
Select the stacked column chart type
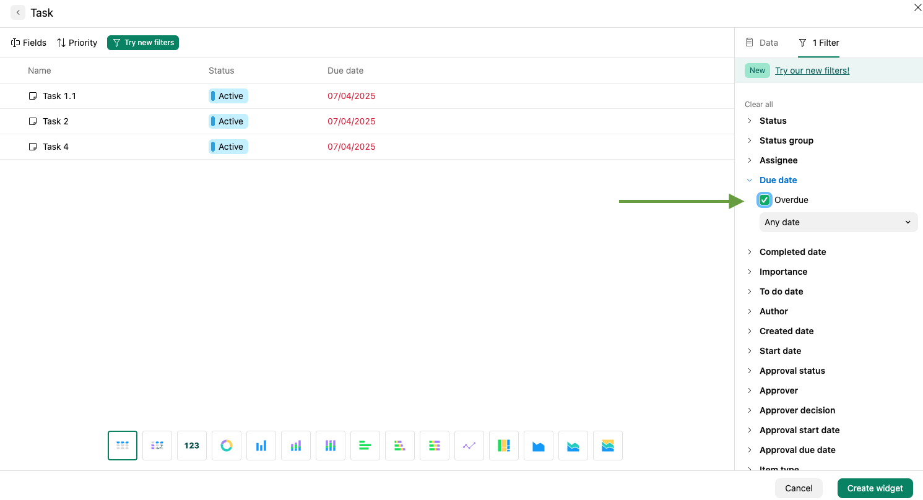296,446
